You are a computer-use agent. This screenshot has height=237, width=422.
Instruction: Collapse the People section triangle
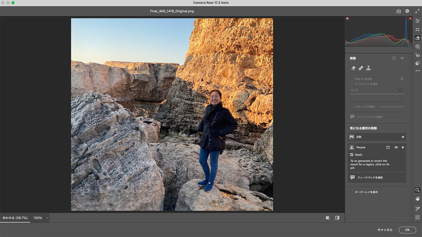[x=402, y=147]
